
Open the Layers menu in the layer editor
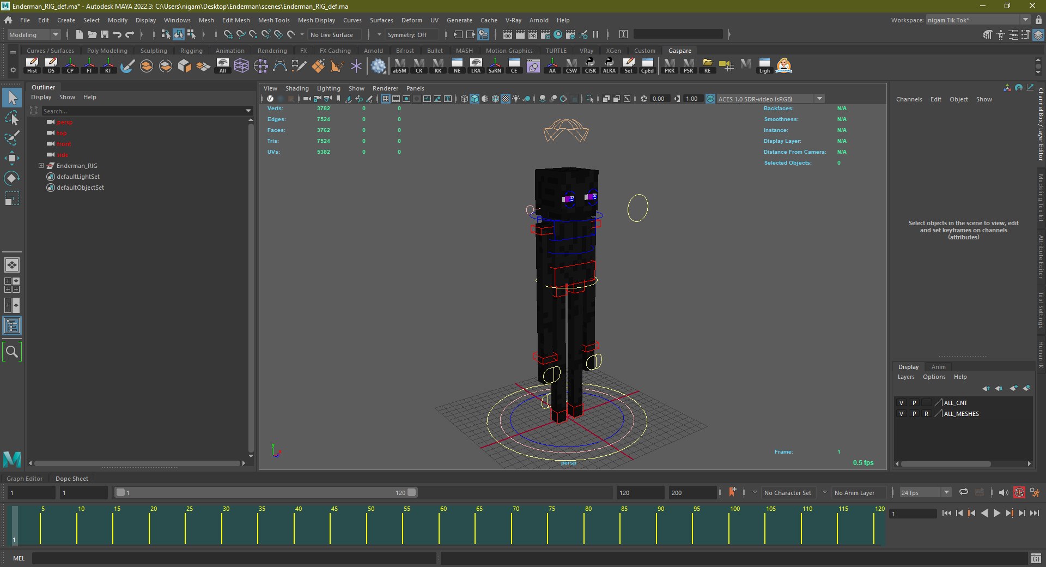tap(906, 377)
